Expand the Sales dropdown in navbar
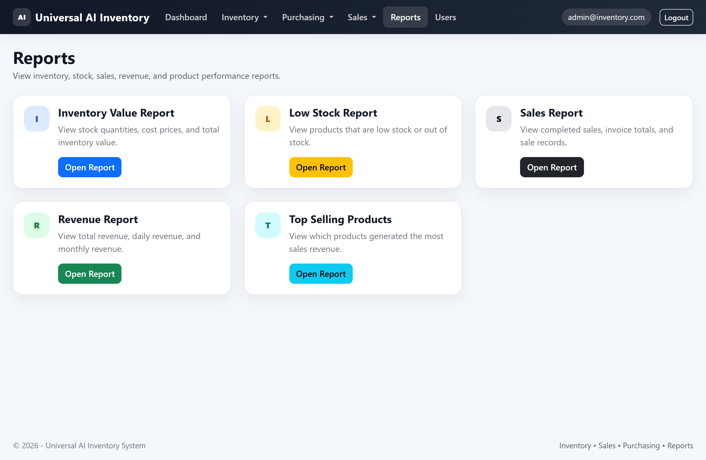Image resolution: width=706 pixels, height=460 pixels. (x=362, y=17)
